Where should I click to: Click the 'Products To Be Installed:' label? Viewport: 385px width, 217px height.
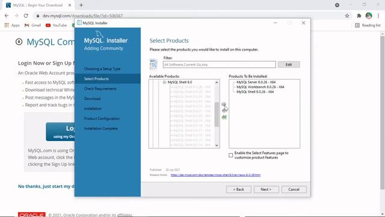[248, 77]
